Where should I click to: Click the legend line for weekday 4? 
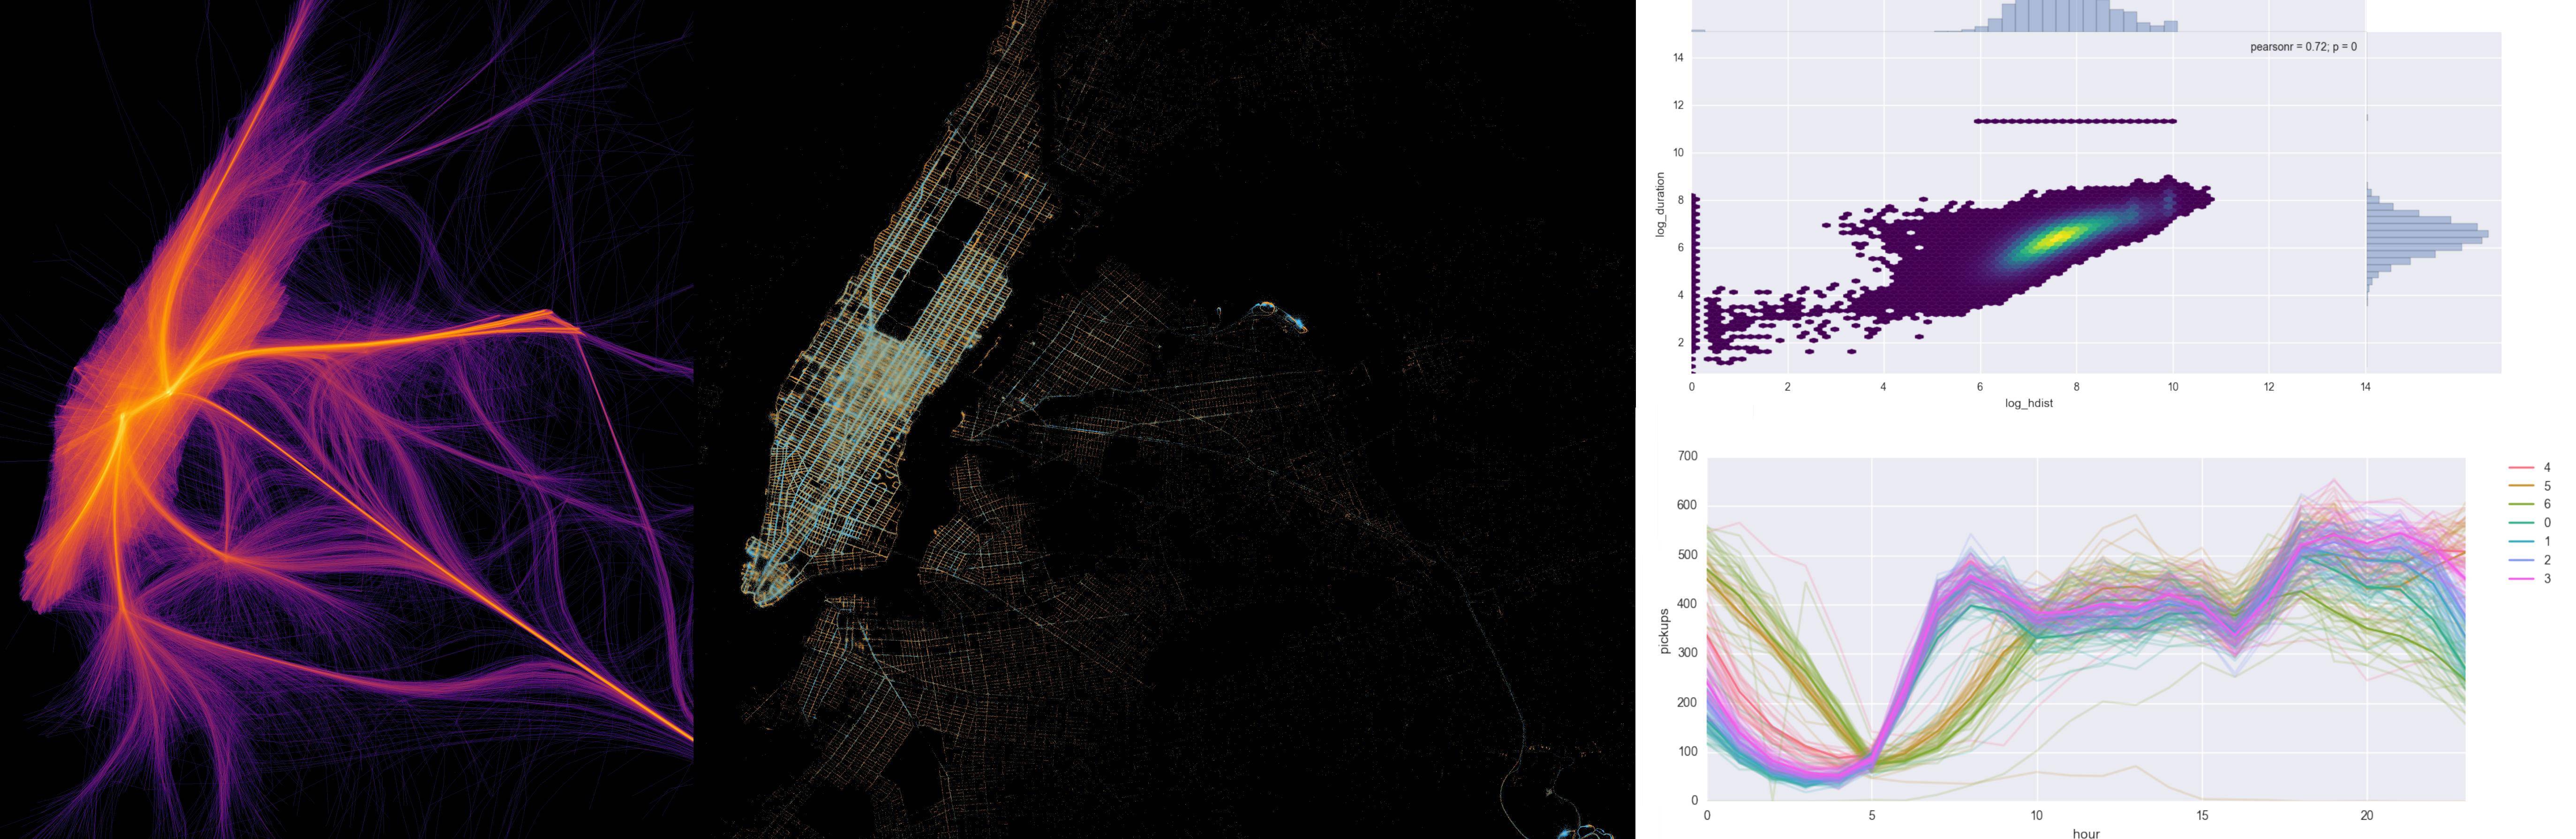coord(2521,468)
